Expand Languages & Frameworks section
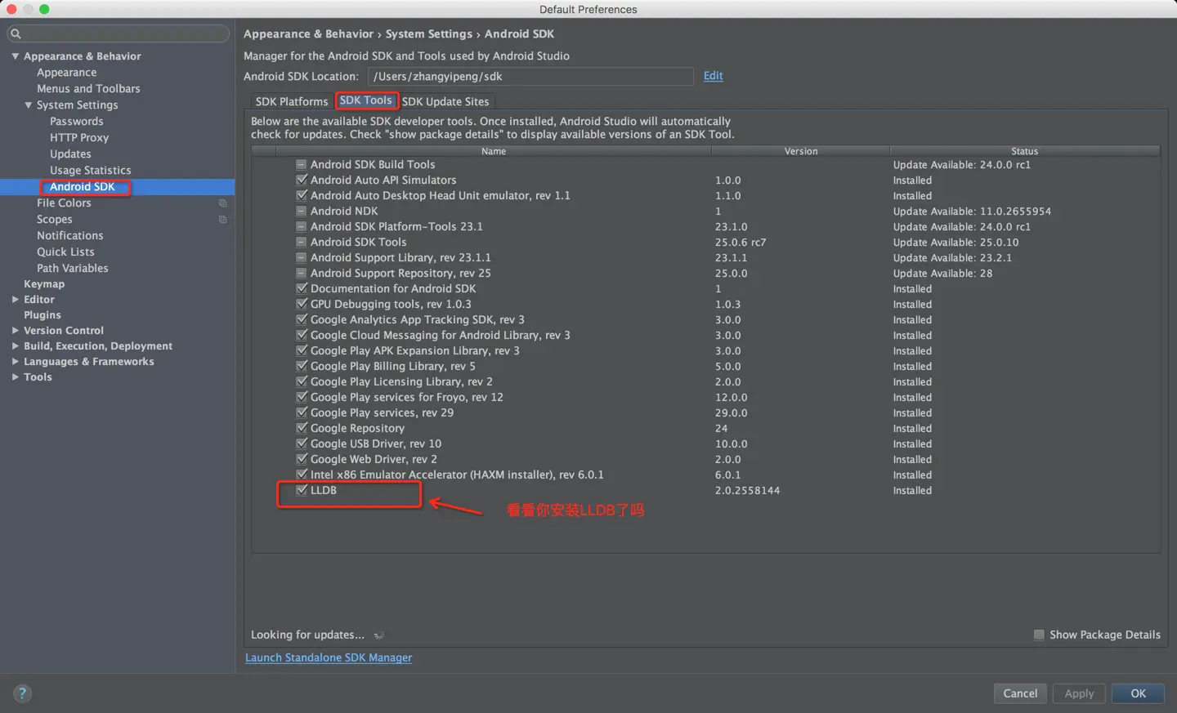This screenshot has width=1177, height=713. pyautogui.click(x=16, y=362)
